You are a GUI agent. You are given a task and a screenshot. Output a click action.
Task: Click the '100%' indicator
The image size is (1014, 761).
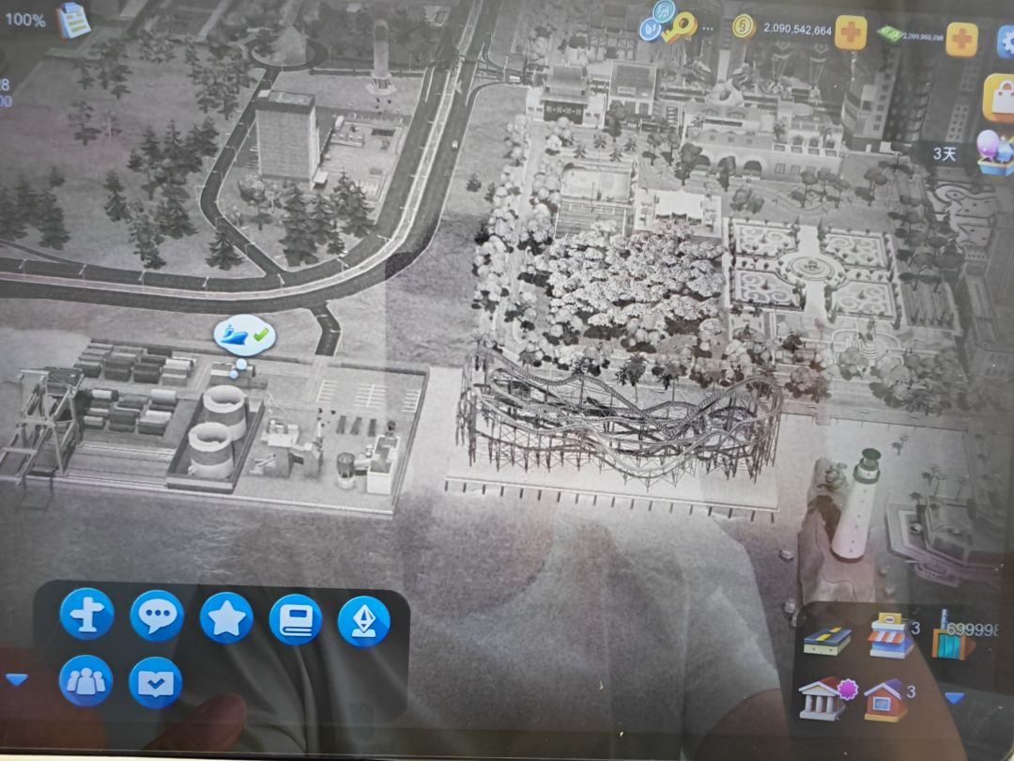click(x=25, y=20)
